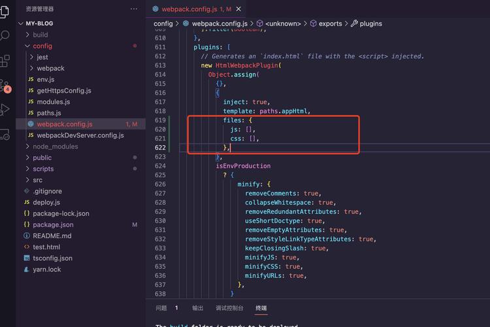The image size is (490, 327).
Task: Open .gitignore file
Action: pos(47,191)
